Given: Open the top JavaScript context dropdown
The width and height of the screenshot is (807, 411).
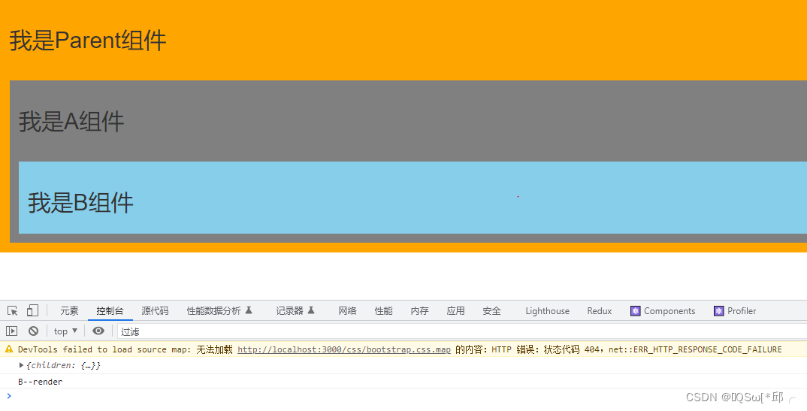Looking at the screenshot, I should click(x=65, y=331).
